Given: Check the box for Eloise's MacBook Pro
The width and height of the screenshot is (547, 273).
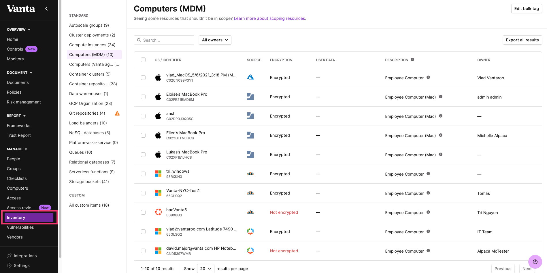Looking at the screenshot, I should [143, 97].
